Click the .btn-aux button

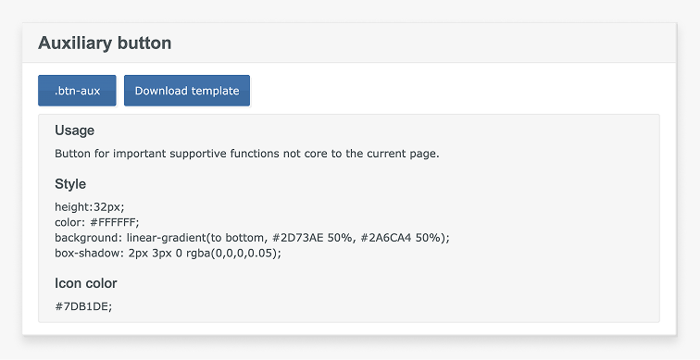click(77, 91)
